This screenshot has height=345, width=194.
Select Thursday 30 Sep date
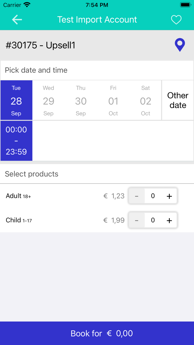81,100
